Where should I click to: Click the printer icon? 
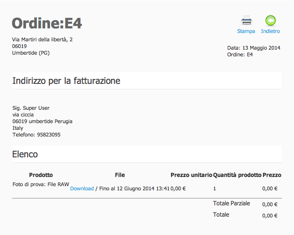tap(246, 20)
